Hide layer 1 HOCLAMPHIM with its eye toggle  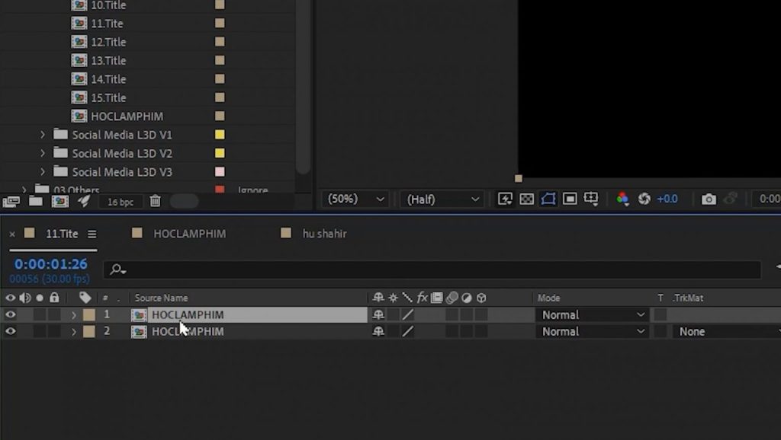pyautogui.click(x=11, y=314)
